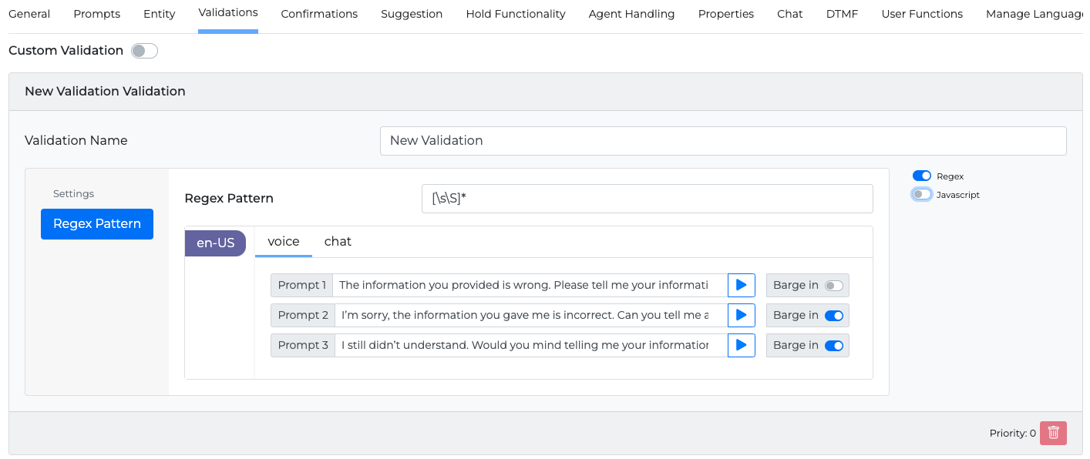
Task: Select the en-US language button
Action: point(215,243)
